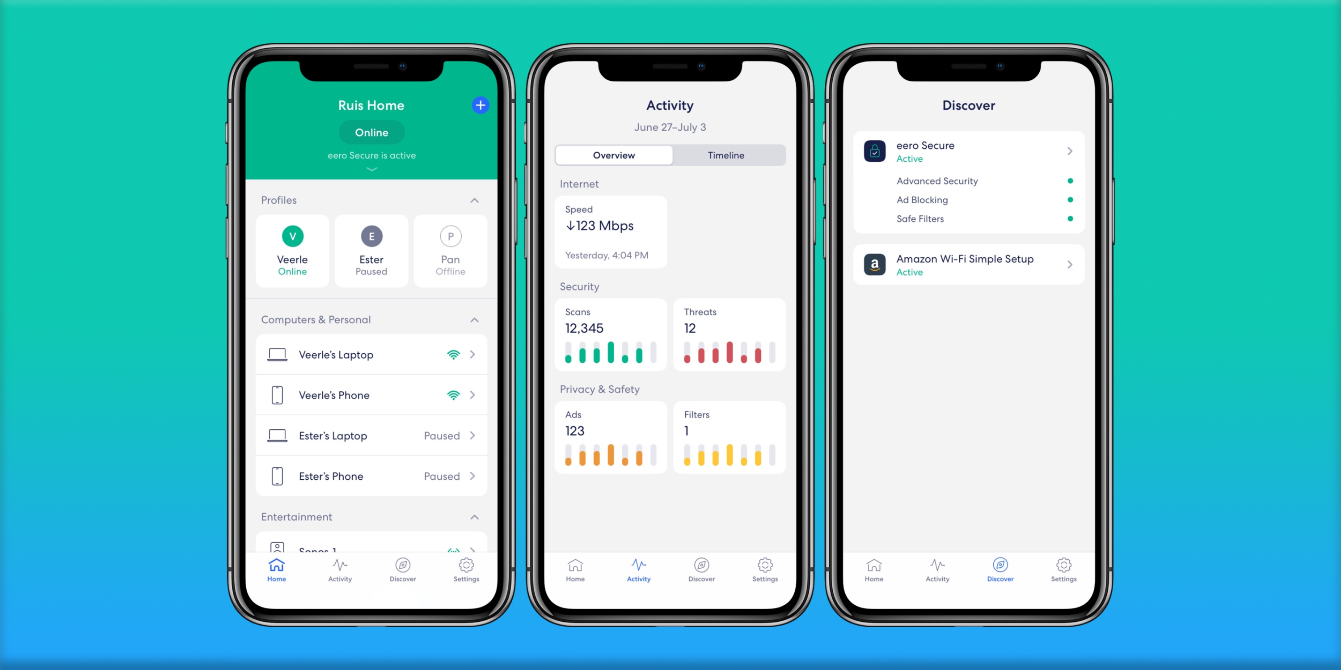
Task: Tap the add network plus icon
Action: (478, 105)
